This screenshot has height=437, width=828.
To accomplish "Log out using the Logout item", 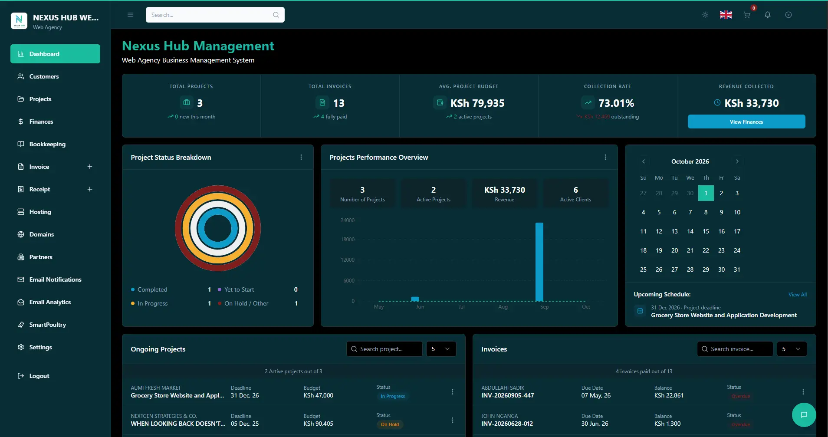I will (x=55, y=376).
